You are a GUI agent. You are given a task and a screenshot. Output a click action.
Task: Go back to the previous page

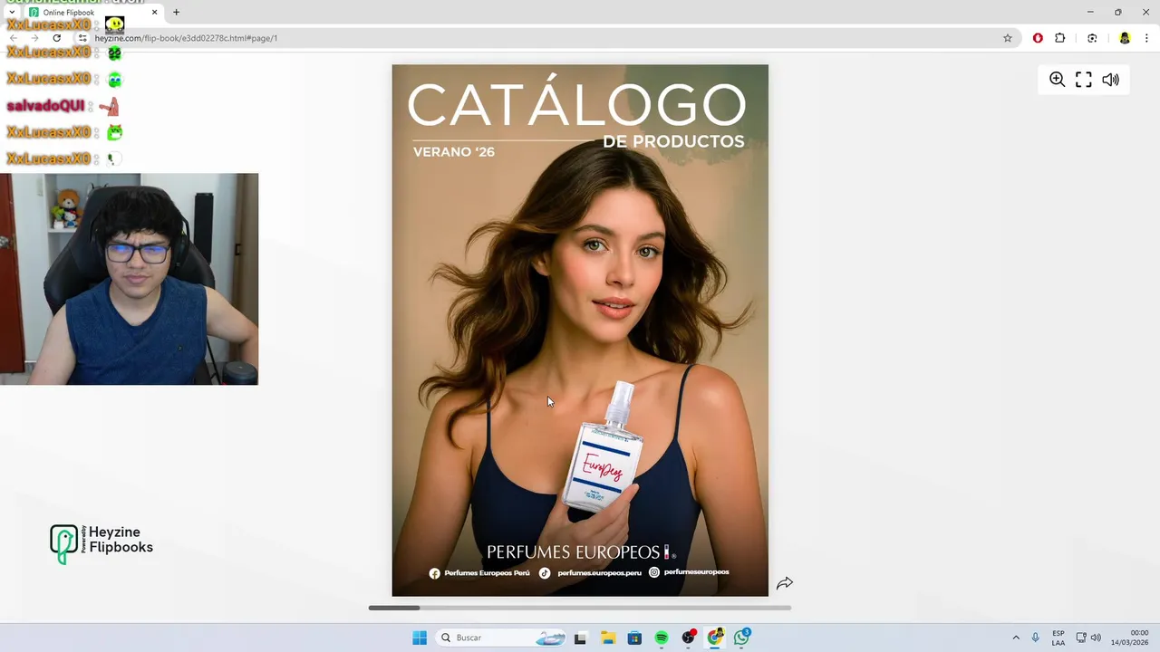[x=13, y=38]
